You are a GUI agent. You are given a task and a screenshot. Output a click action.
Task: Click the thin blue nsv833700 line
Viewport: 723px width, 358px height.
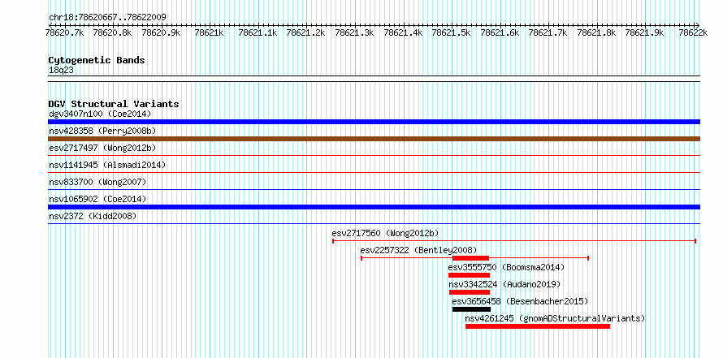pos(374,190)
